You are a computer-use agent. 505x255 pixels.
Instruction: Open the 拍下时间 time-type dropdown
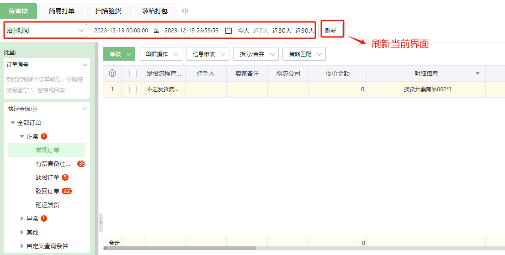coord(45,31)
